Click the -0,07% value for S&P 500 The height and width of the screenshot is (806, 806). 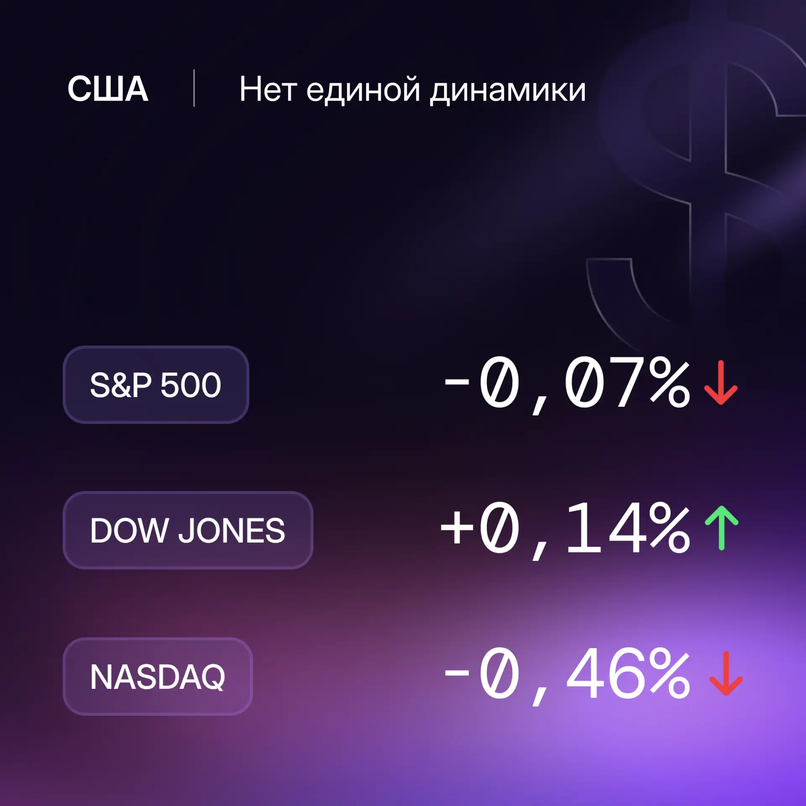(567, 384)
